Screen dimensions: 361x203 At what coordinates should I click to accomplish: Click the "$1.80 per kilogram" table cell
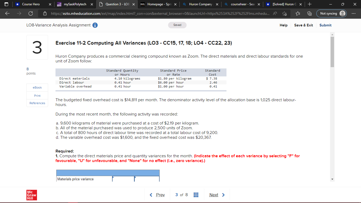(175, 79)
